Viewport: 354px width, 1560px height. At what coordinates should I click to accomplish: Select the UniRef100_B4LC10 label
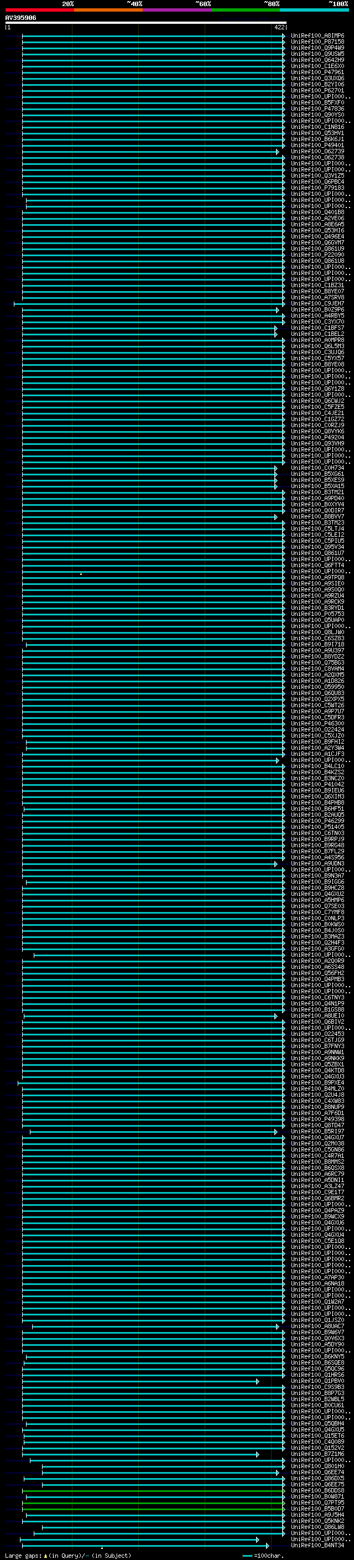[x=317, y=766]
